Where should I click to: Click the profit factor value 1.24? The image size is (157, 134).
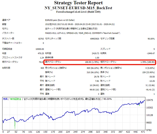pos(42,58)
